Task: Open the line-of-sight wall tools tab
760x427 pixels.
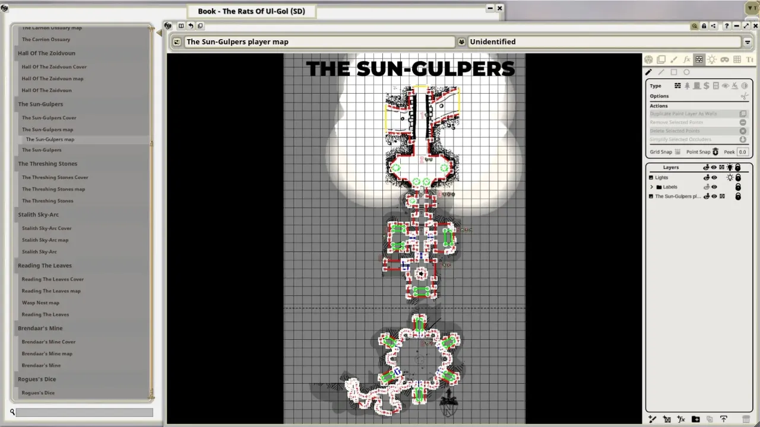Action: pos(699,59)
